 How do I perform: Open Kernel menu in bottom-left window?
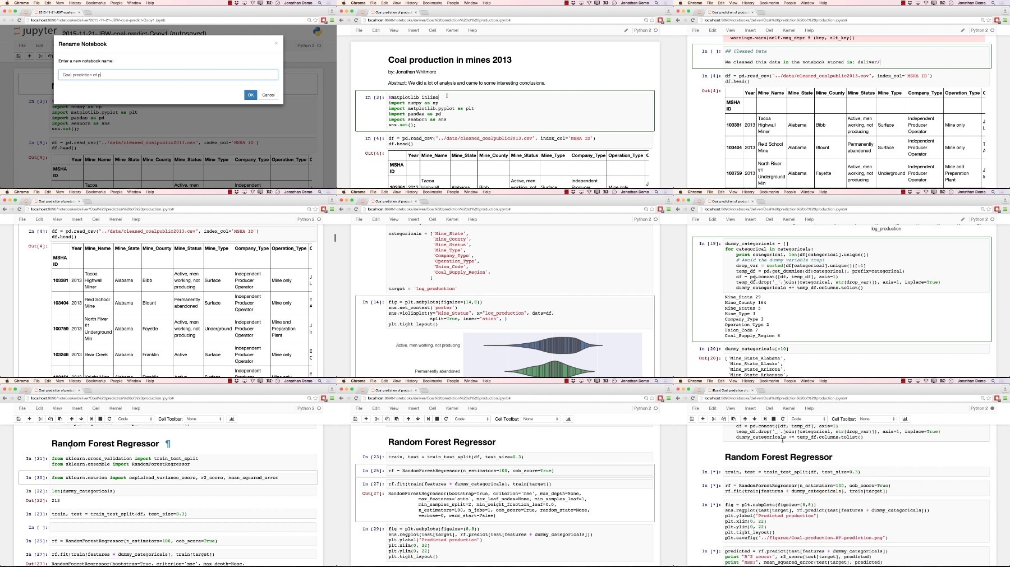(x=116, y=408)
